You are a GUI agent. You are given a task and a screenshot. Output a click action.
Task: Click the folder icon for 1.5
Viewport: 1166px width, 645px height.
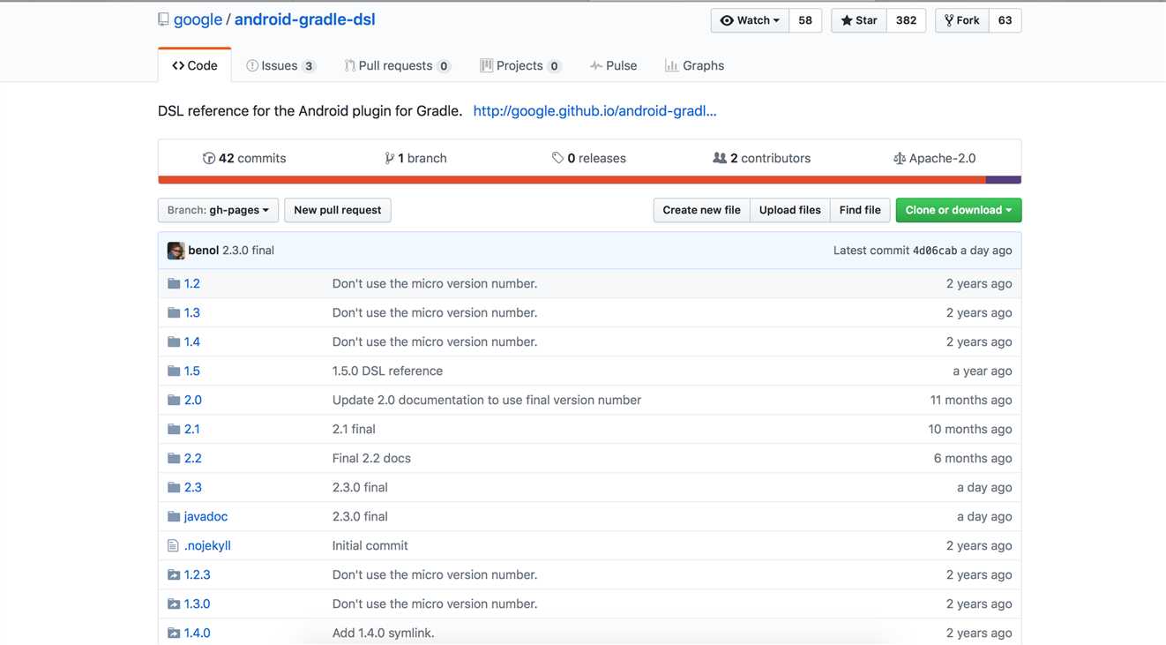[x=174, y=371]
